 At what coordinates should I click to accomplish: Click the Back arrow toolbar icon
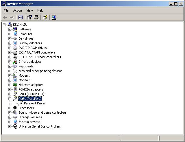pos(5,17)
